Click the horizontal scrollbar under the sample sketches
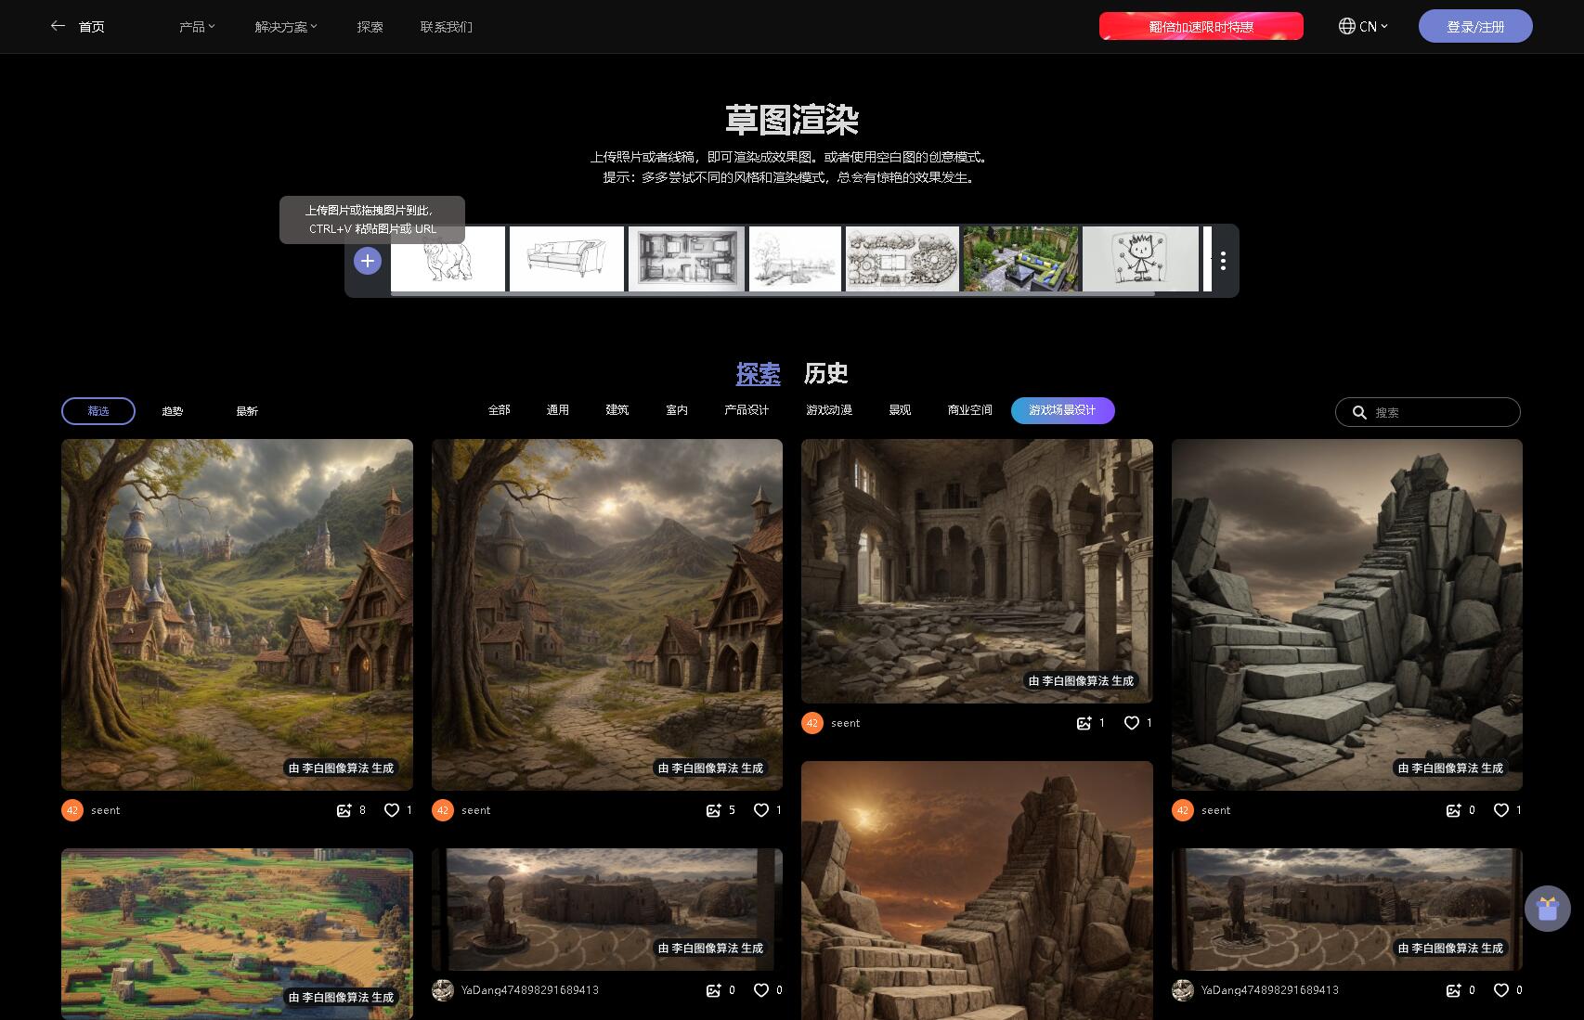Screen dimensions: 1584x1020 (773, 293)
